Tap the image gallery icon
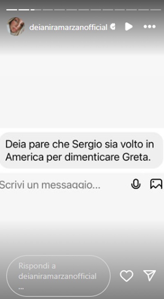This screenshot has width=164, height=299. point(156,184)
